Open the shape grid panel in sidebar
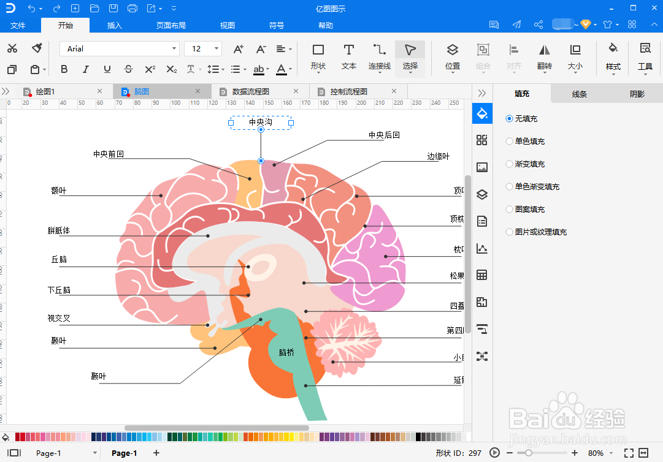Screen dimensions: 663x462 click(482, 140)
